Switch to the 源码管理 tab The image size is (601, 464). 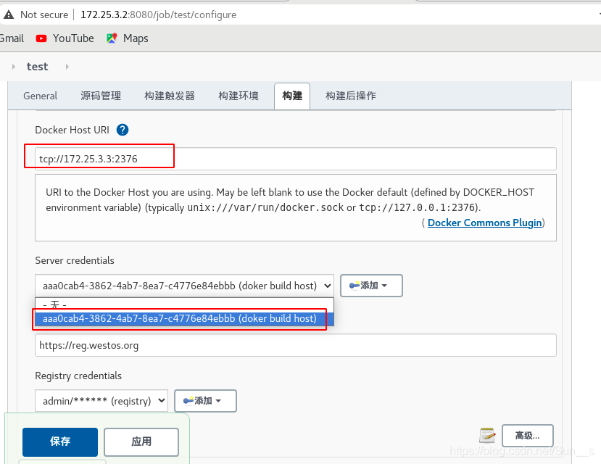(x=101, y=96)
